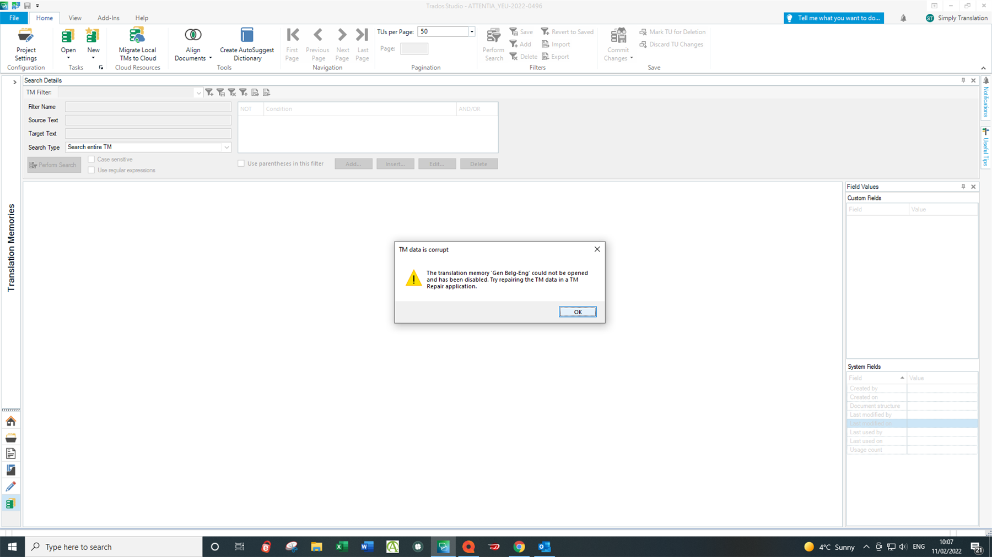
Task: Toggle Use regular expressions checkbox
Action: (x=91, y=170)
